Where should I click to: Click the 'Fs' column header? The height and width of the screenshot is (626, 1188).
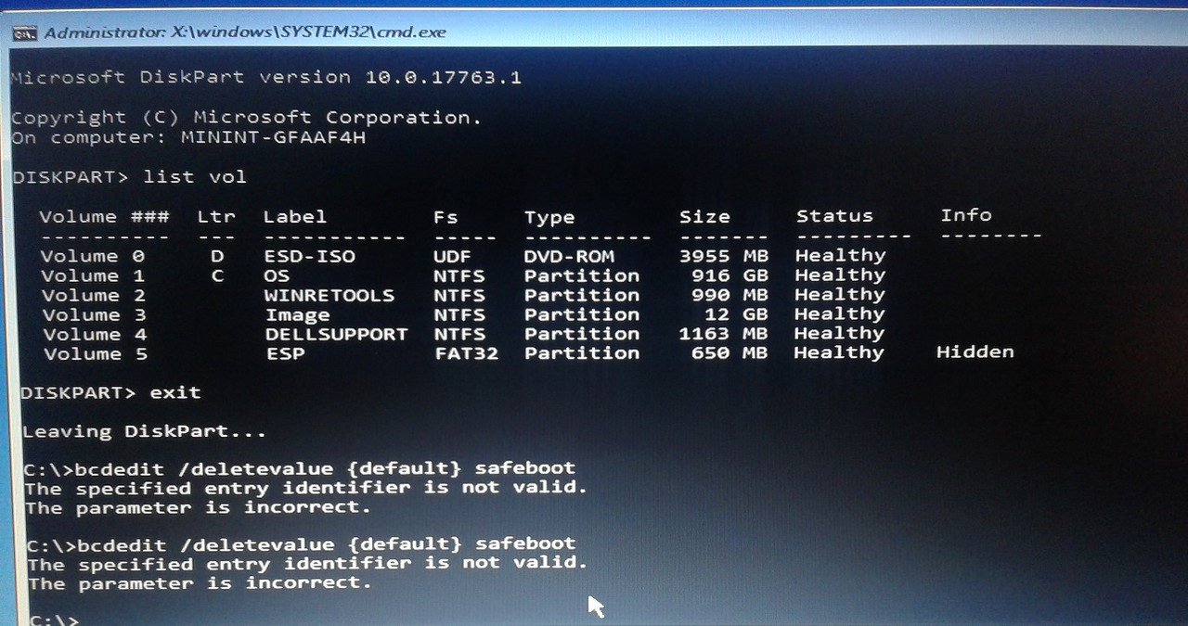coord(446,218)
